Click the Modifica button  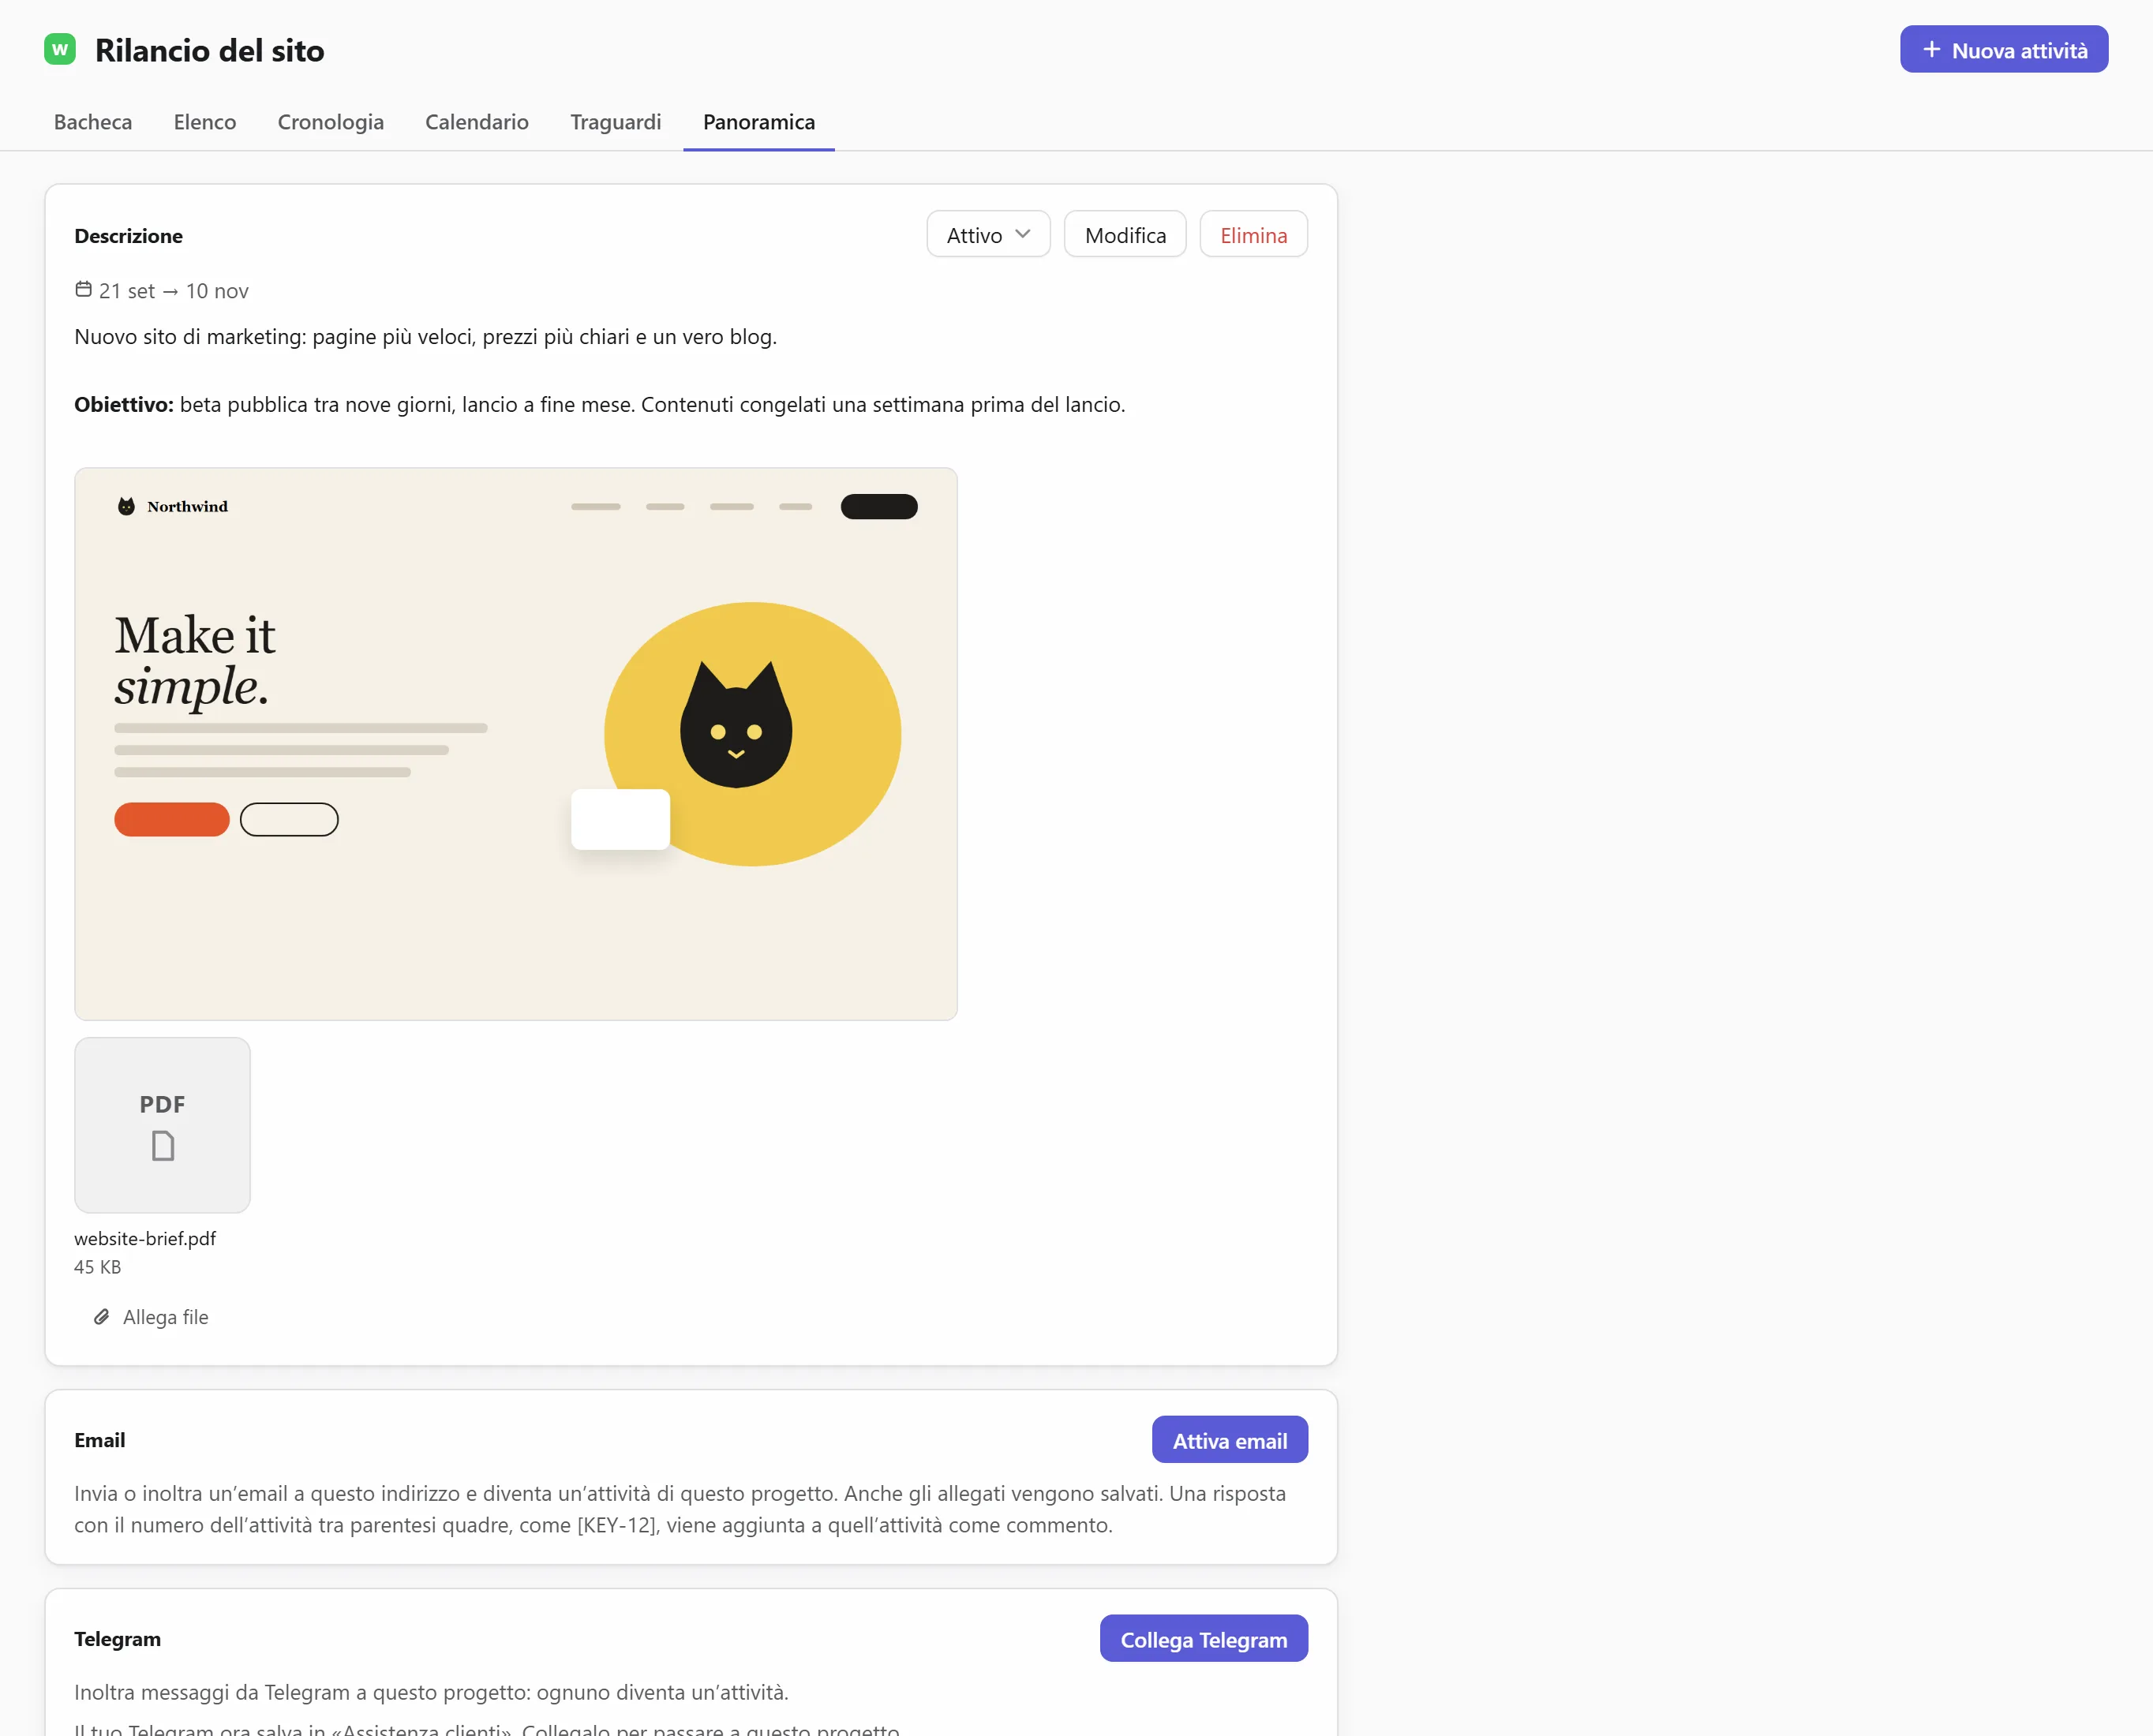pos(1125,234)
